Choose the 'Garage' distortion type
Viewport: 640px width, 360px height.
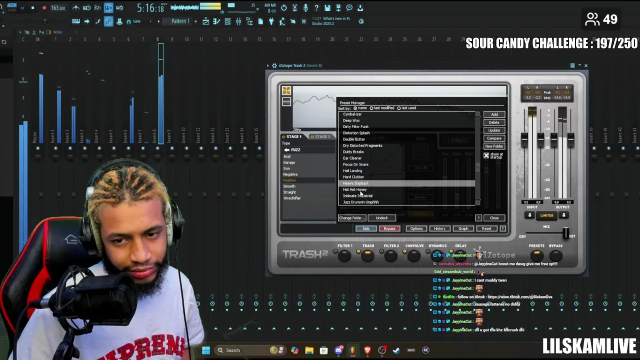point(289,162)
